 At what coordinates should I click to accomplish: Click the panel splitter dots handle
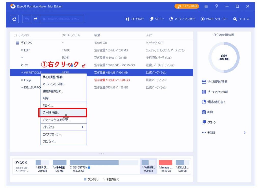[101, 154]
